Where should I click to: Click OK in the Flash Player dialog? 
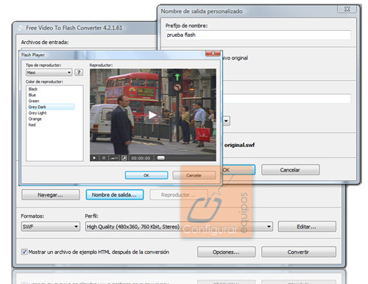click(146, 175)
